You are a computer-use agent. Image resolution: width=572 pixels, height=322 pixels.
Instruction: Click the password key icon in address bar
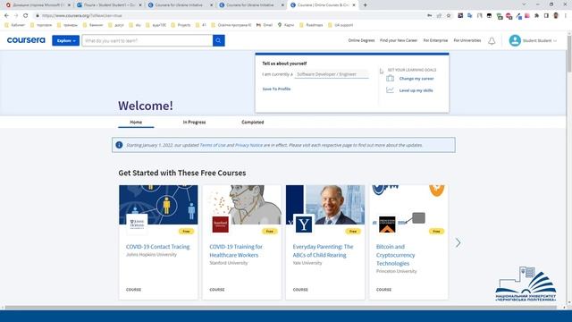click(429, 16)
